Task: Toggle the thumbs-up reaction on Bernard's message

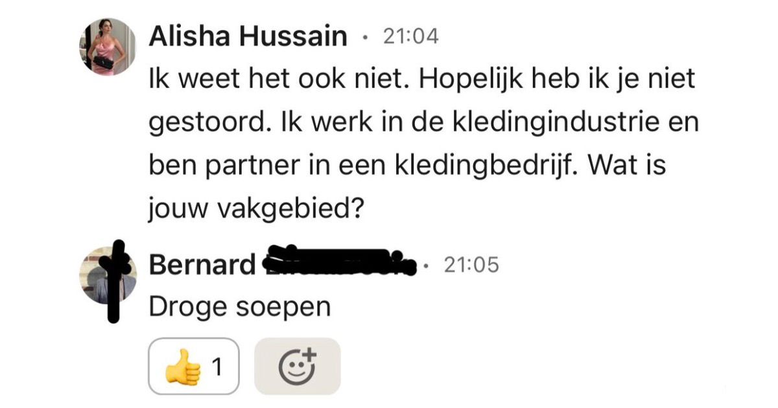Action: [194, 367]
